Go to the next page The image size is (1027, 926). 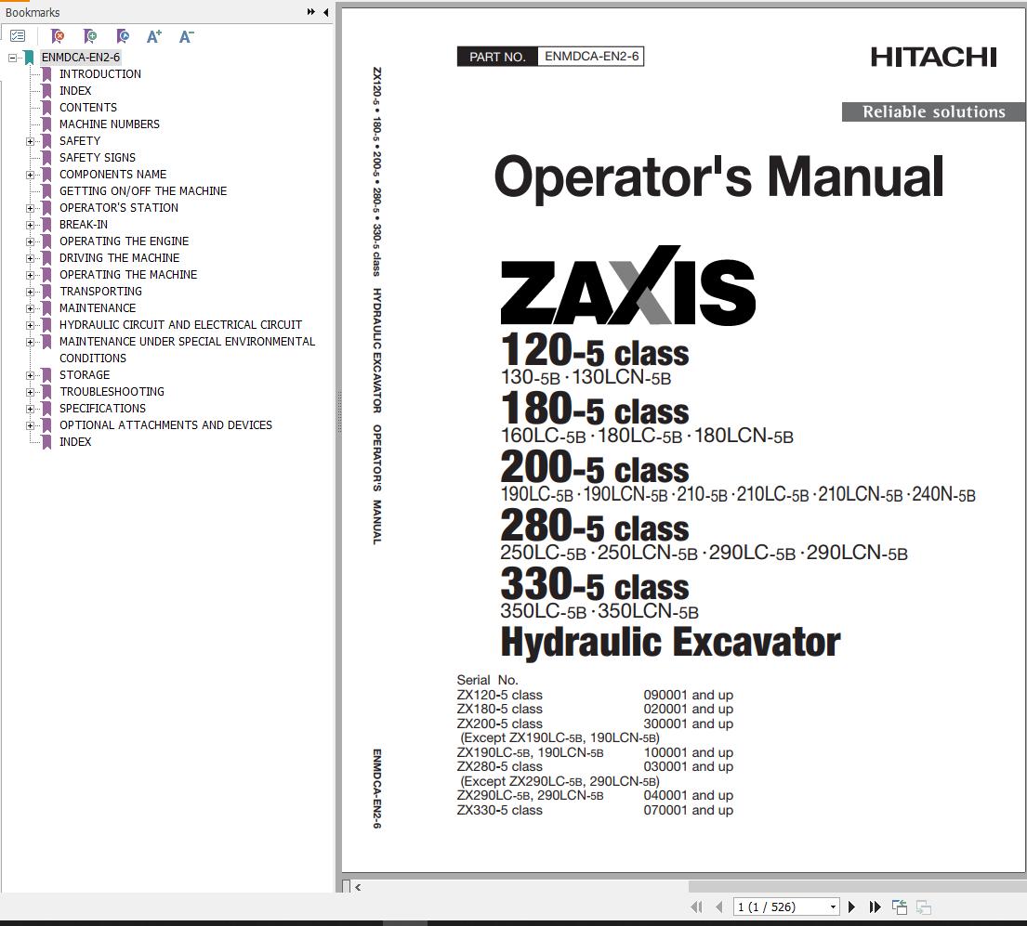[851, 907]
